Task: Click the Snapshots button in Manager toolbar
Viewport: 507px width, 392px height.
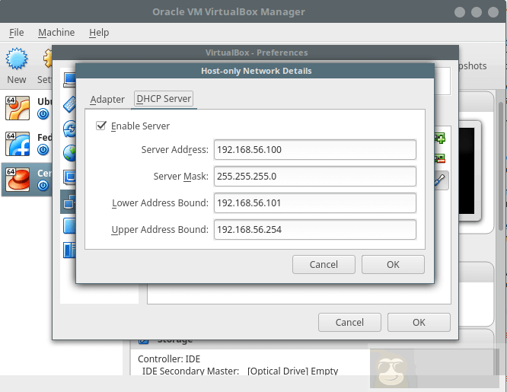Action: click(473, 66)
